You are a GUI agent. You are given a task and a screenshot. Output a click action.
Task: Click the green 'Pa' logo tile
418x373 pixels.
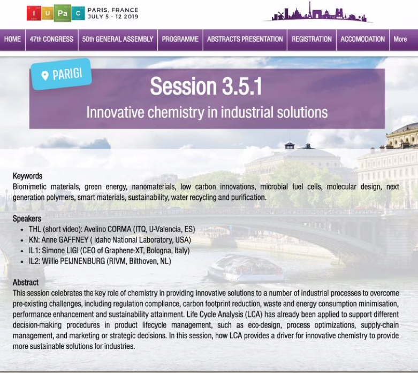(x=63, y=13)
